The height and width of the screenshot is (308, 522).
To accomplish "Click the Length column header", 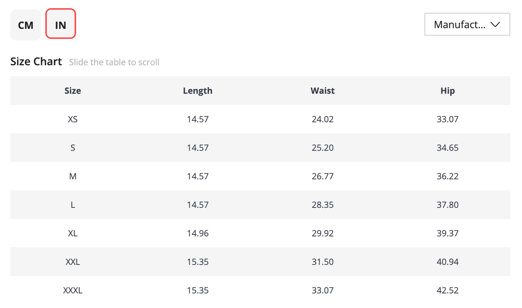I will 198,91.
